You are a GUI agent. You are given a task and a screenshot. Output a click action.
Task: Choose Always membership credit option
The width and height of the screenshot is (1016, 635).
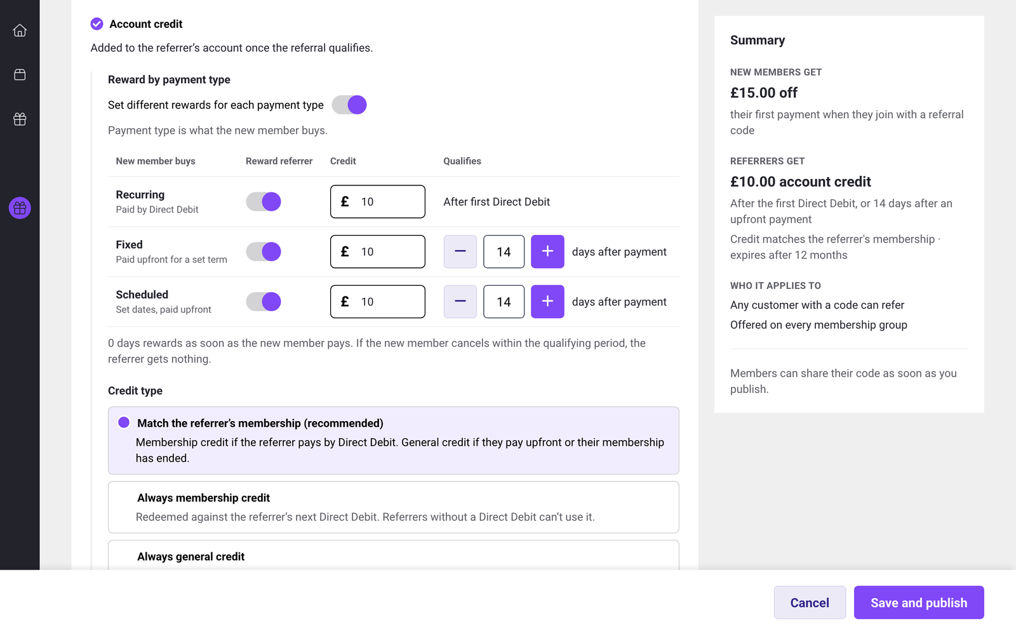[394, 507]
